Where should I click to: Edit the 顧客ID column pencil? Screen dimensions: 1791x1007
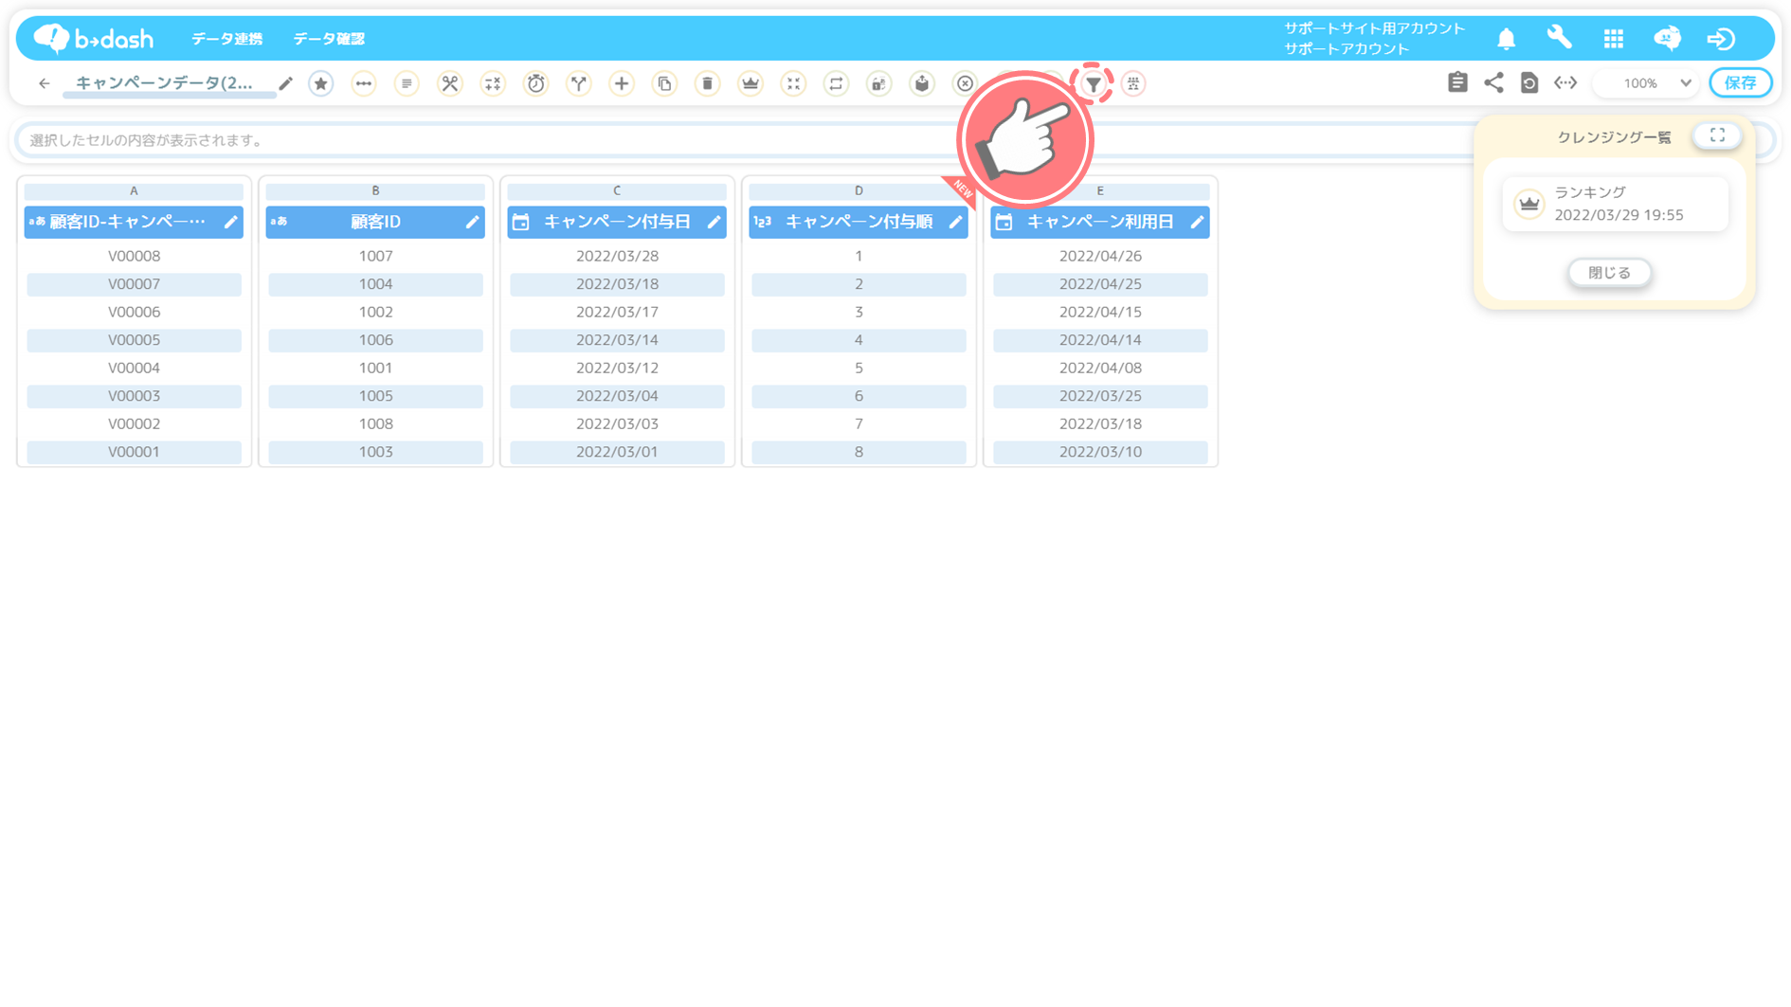[x=472, y=222]
